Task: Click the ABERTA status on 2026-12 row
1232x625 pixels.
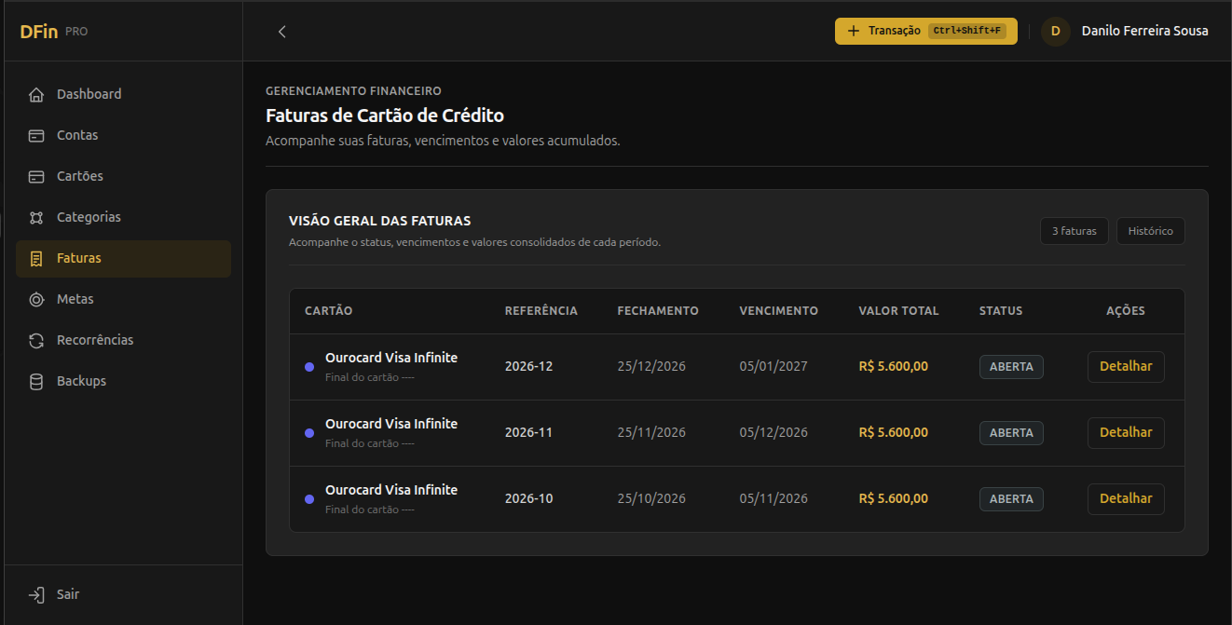Action: tap(1011, 367)
